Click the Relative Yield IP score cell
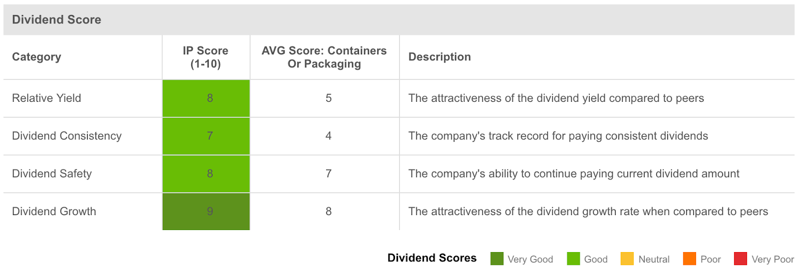 point(206,98)
